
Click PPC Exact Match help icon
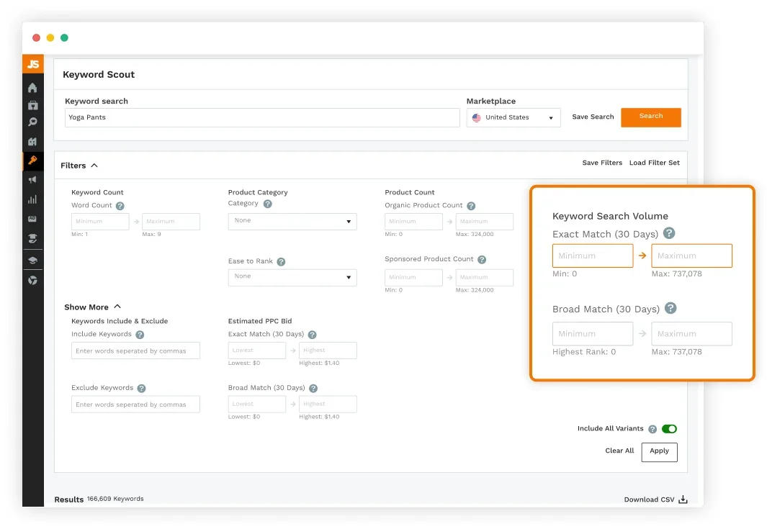pos(312,335)
